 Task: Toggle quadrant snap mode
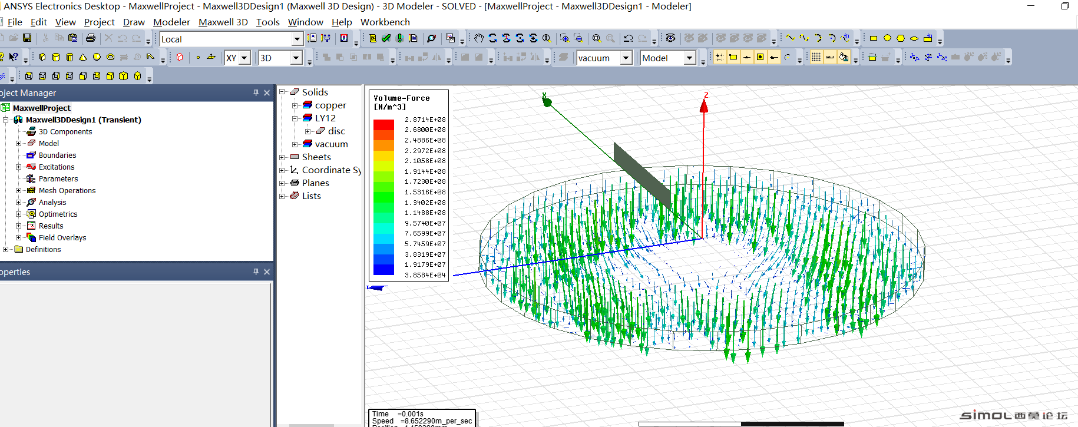[x=773, y=57]
